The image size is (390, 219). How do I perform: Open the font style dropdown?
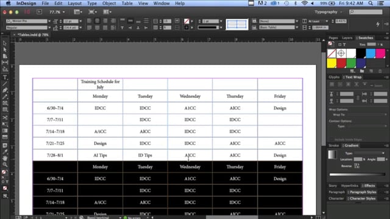pos(49,27)
